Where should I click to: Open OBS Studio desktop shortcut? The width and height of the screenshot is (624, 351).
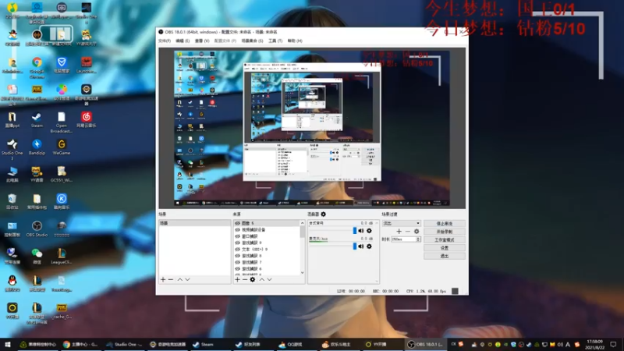pyautogui.click(x=37, y=229)
